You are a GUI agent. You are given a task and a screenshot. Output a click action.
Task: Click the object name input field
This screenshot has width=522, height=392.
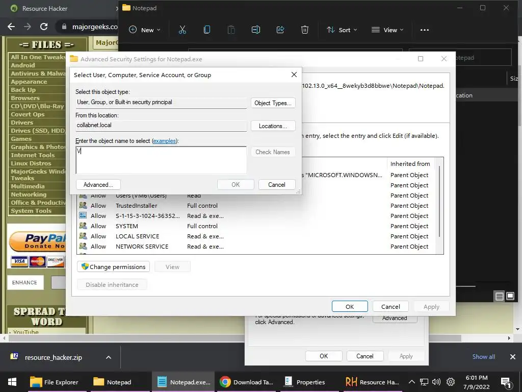(161, 160)
